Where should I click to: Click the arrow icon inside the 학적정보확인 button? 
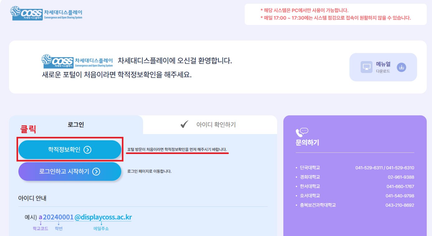(88, 150)
